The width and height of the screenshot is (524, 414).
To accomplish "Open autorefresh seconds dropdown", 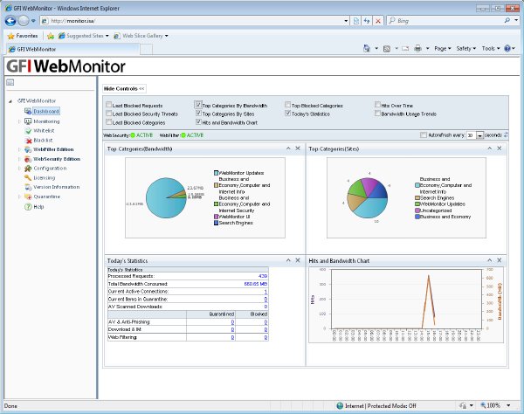I will 479,135.
